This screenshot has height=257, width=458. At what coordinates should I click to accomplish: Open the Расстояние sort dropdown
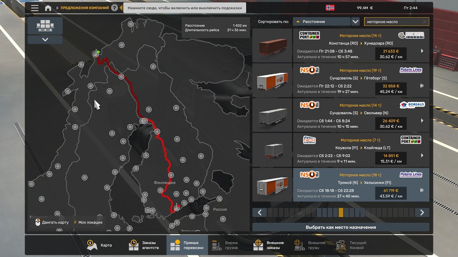pyautogui.click(x=321, y=22)
